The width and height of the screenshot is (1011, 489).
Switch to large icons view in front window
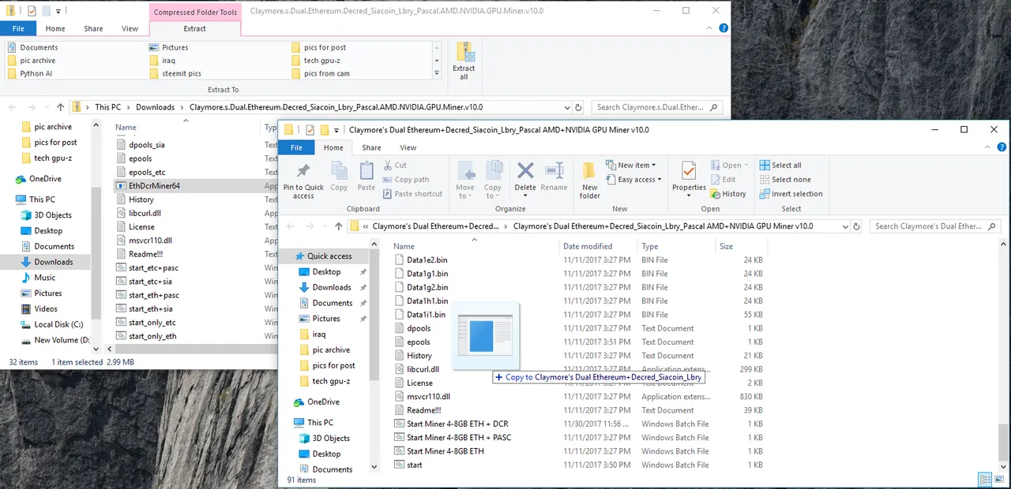(x=998, y=479)
